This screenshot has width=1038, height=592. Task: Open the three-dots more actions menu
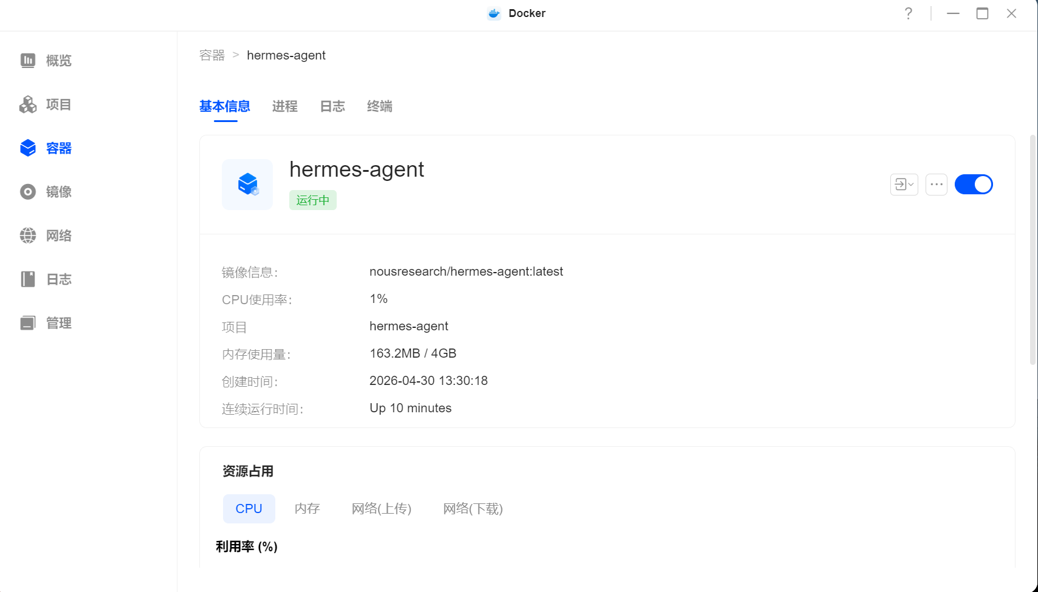pos(937,185)
